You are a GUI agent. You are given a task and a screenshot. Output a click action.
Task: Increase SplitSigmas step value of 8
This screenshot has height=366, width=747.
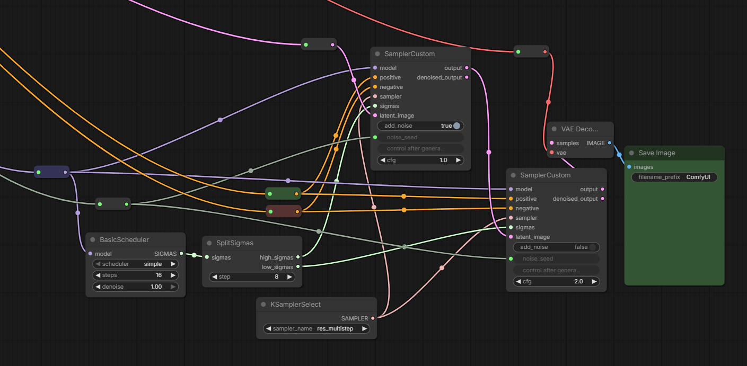pyautogui.click(x=289, y=276)
